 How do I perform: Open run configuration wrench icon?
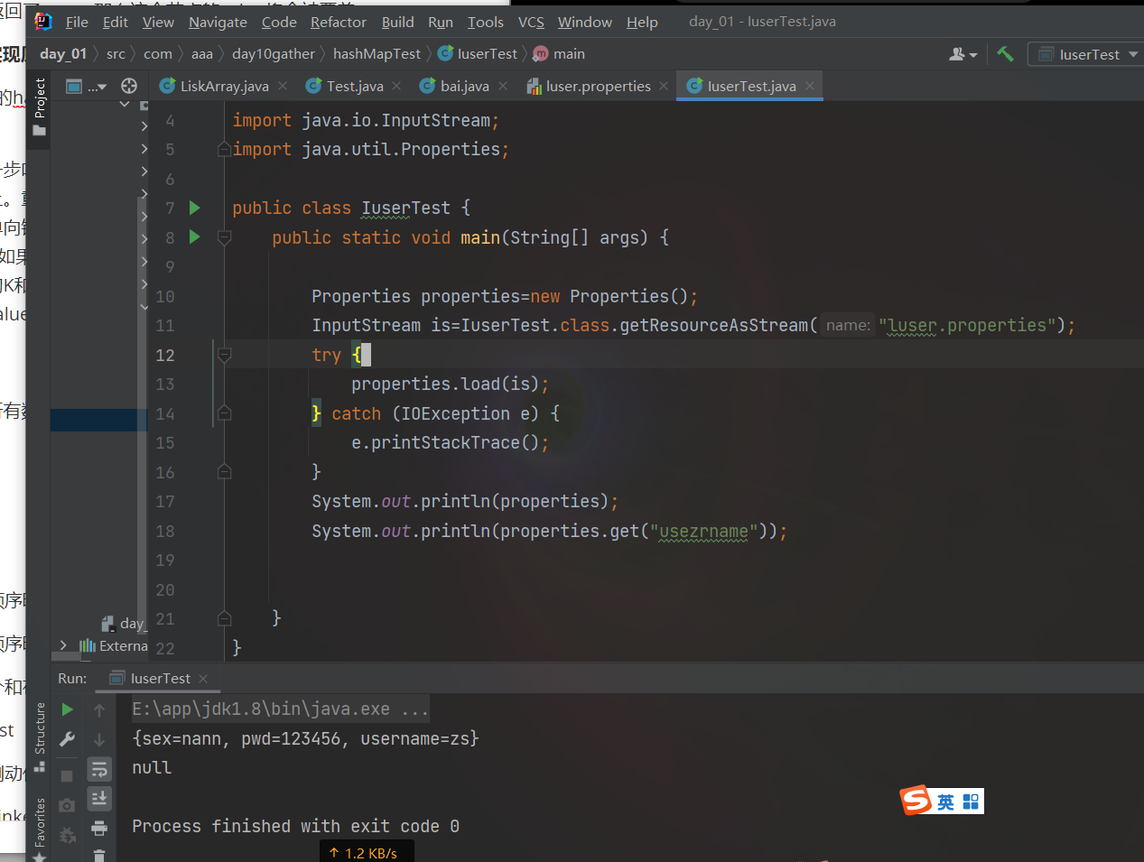click(67, 739)
